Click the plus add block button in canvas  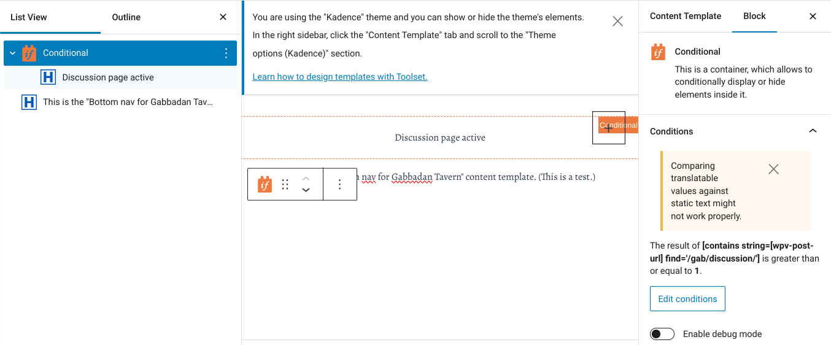[x=609, y=128]
